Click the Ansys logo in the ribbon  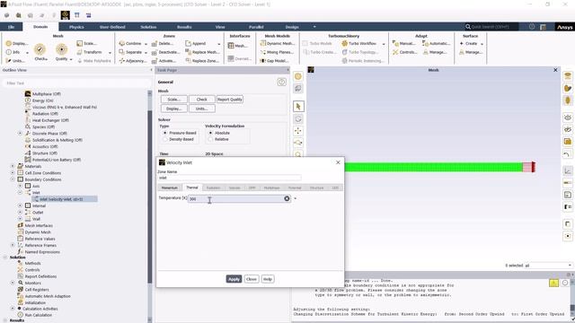(x=565, y=27)
